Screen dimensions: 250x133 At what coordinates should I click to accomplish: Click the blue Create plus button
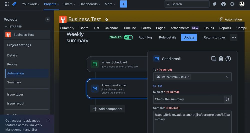point(123,4)
